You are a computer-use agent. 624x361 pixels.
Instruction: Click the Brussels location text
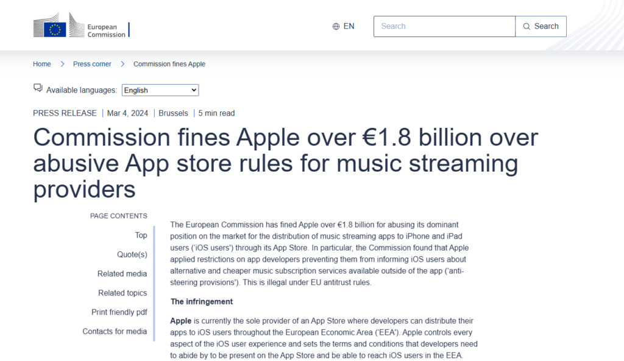pyautogui.click(x=173, y=113)
